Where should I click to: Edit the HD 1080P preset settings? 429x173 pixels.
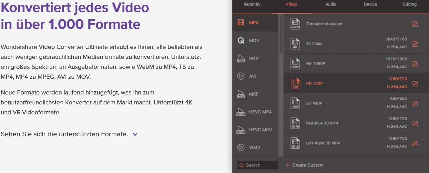[415, 64]
